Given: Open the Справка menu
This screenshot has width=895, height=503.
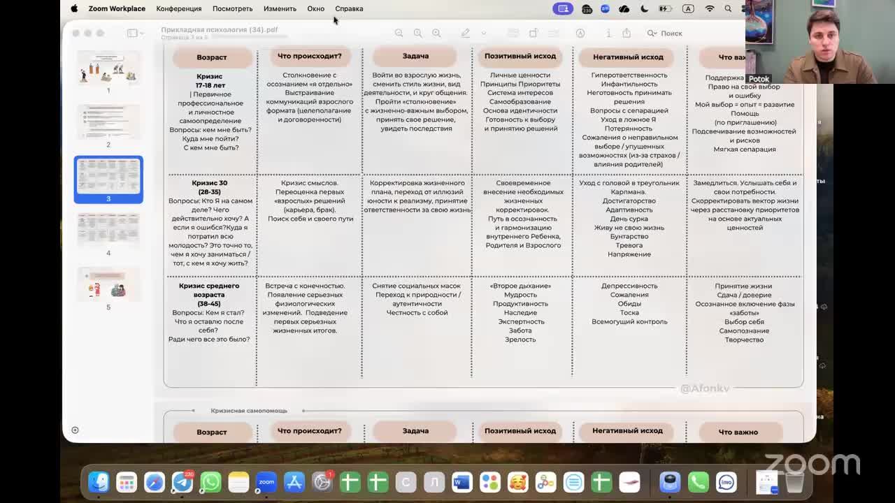Looking at the screenshot, I should point(349,8).
